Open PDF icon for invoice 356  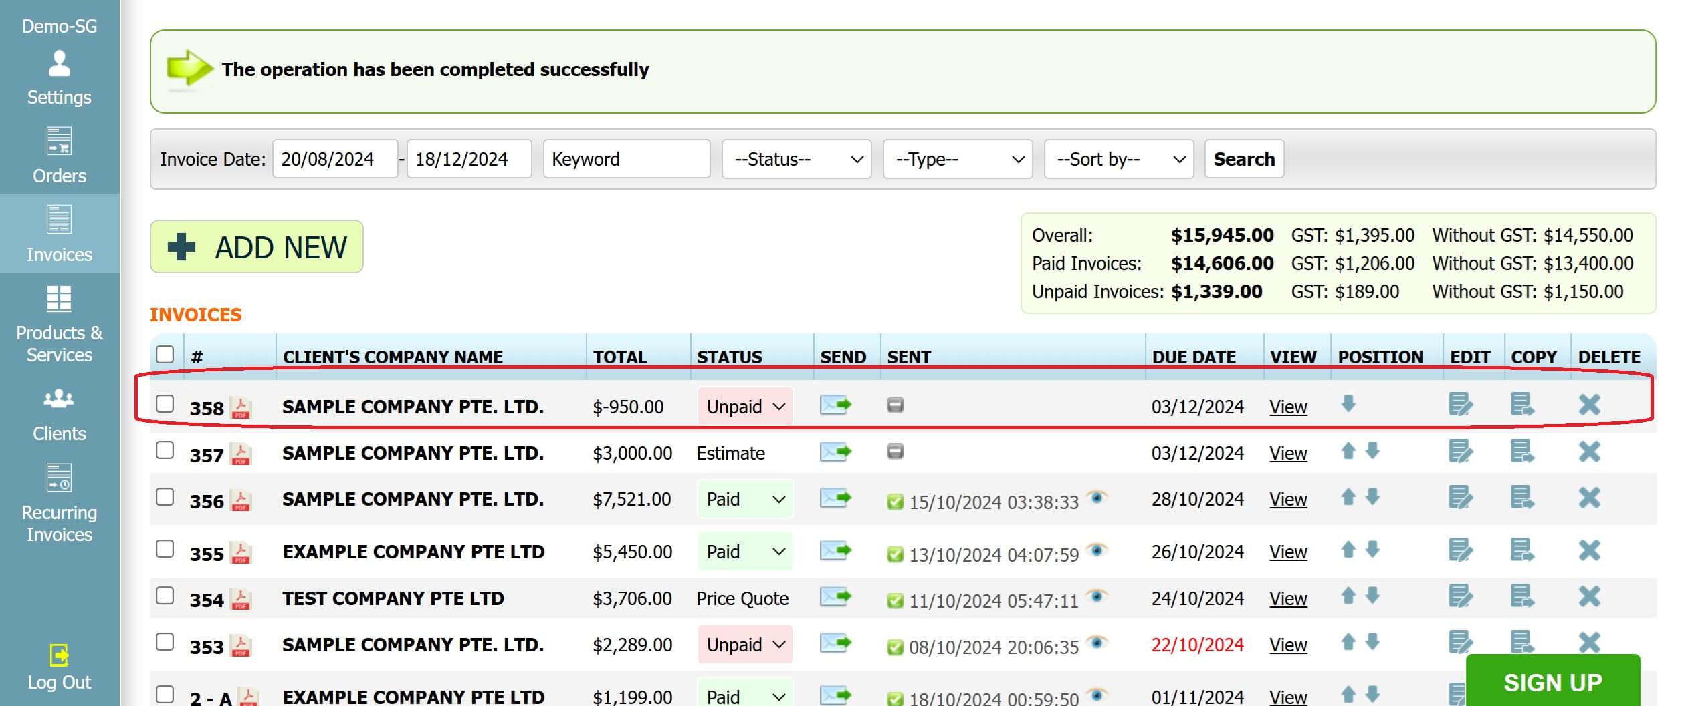point(241,500)
